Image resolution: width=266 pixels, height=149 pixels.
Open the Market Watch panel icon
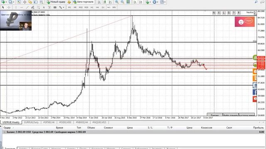click(19, 2)
